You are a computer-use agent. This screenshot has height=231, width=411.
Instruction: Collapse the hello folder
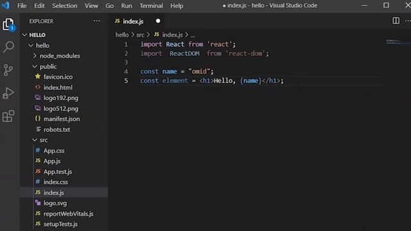tap(31, 46)
